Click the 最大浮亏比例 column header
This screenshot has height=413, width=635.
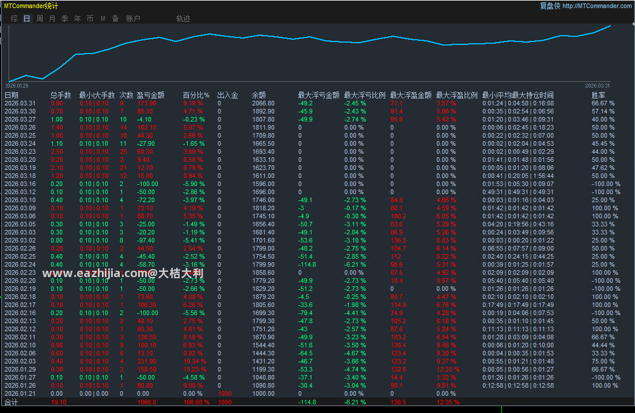(364, 95)
